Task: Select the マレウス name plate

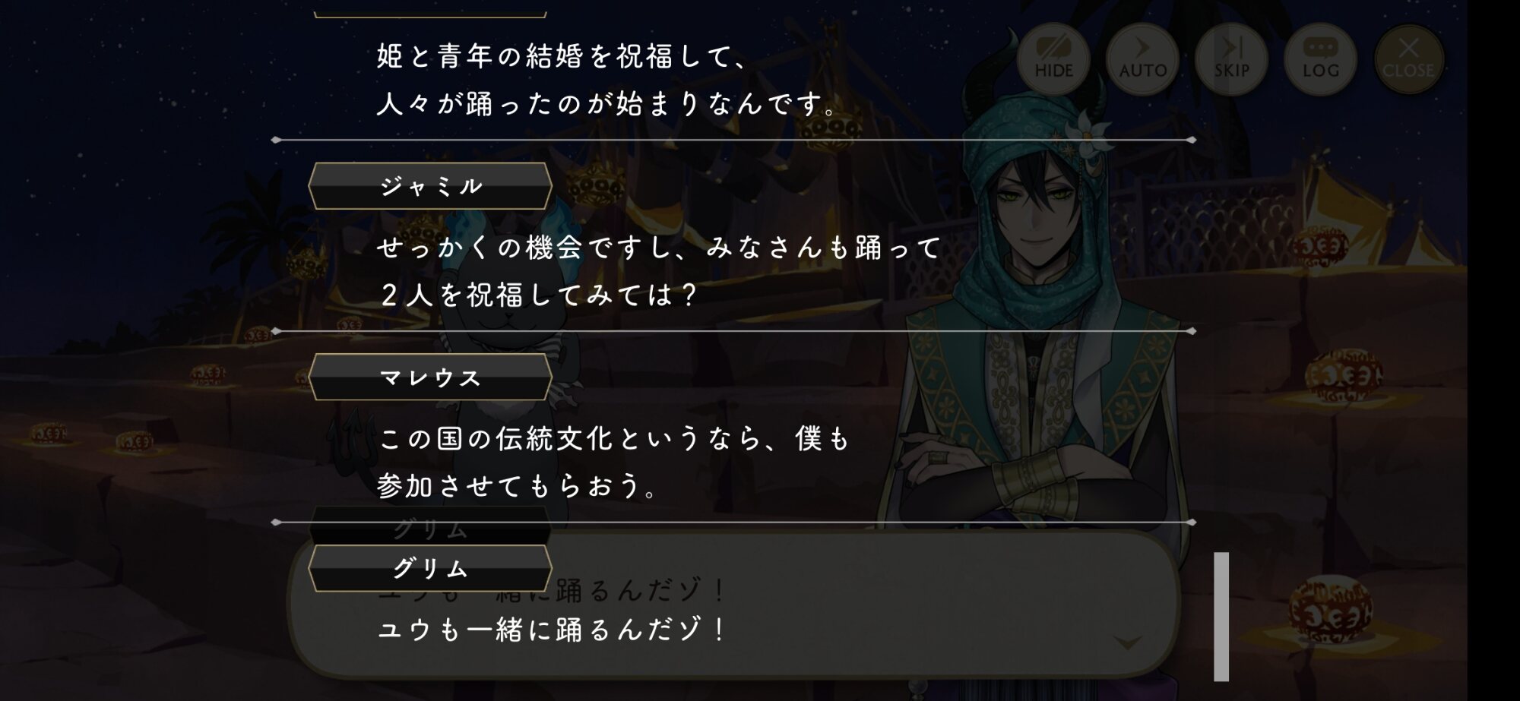Action: point(430,377)
